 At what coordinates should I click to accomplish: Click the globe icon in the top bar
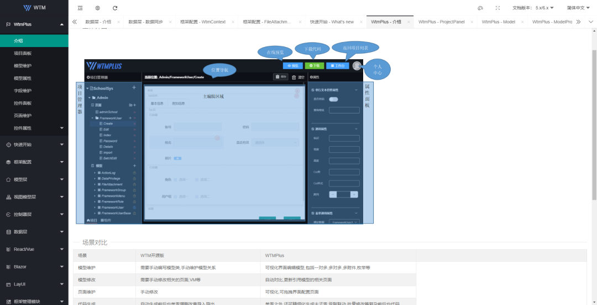97,8
